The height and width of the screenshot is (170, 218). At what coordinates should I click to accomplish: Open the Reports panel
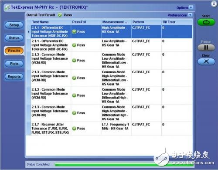click(x=14, y=77)
